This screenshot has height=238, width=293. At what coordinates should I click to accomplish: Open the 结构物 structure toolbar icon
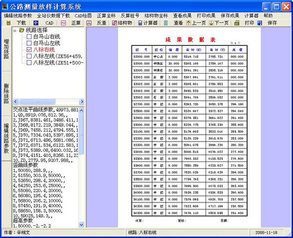(114, 23)
